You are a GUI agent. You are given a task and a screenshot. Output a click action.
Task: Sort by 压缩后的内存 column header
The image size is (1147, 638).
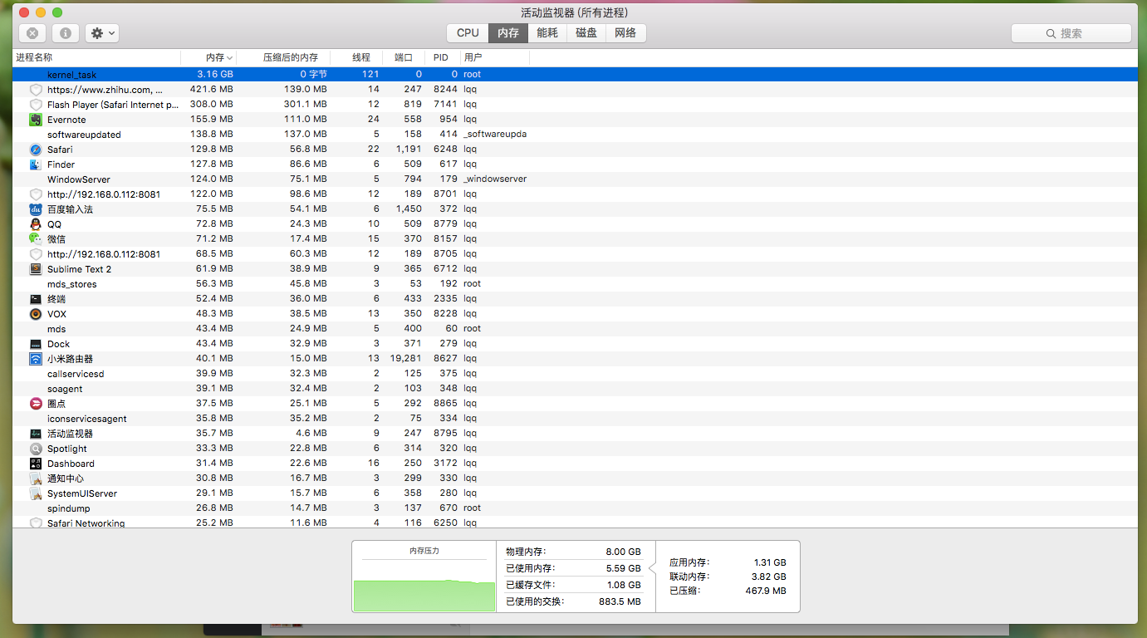[290, 57]
